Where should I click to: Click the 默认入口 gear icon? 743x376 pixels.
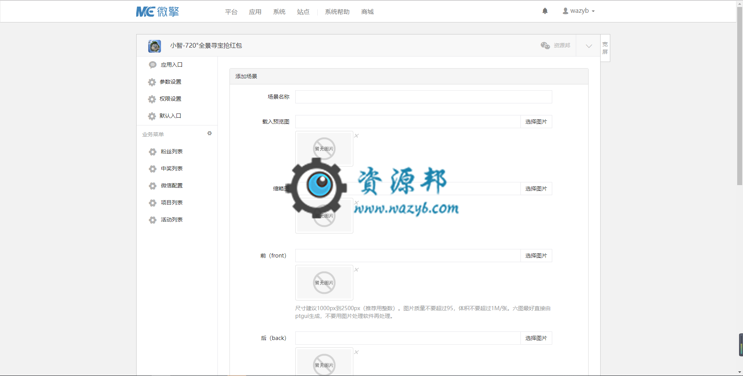(152, 116)
